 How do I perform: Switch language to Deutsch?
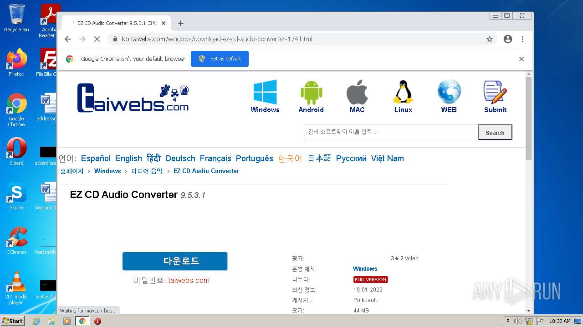point(180,159)
